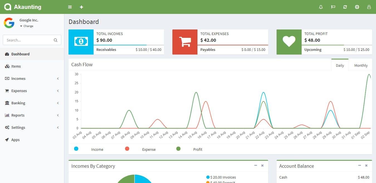Open the quick add plus menu
This screenshot has width=376, height=183.
(x=81, y=7)
